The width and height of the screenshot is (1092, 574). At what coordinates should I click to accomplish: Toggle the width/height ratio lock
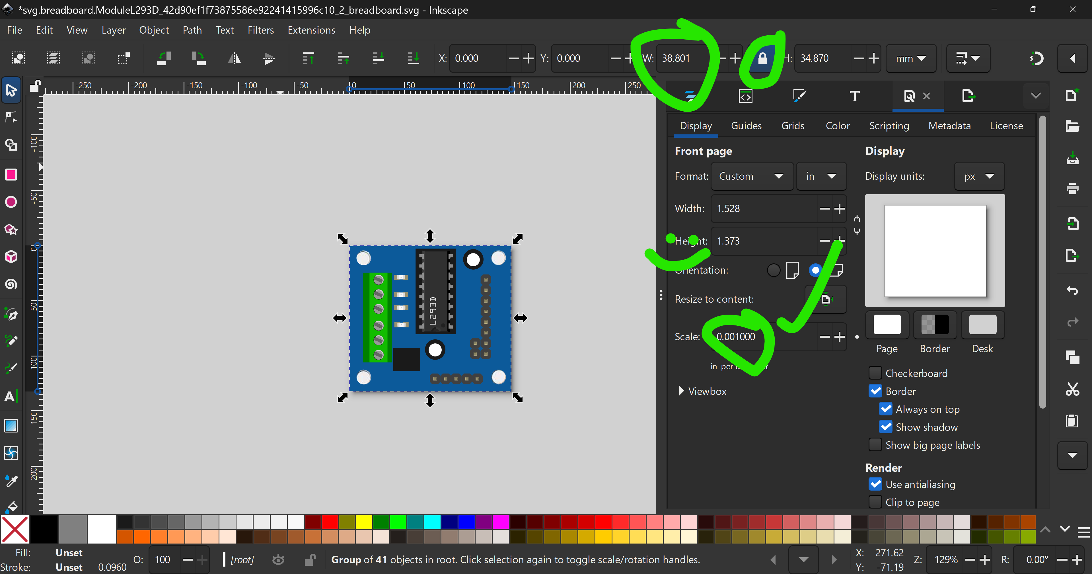[762, 58]
